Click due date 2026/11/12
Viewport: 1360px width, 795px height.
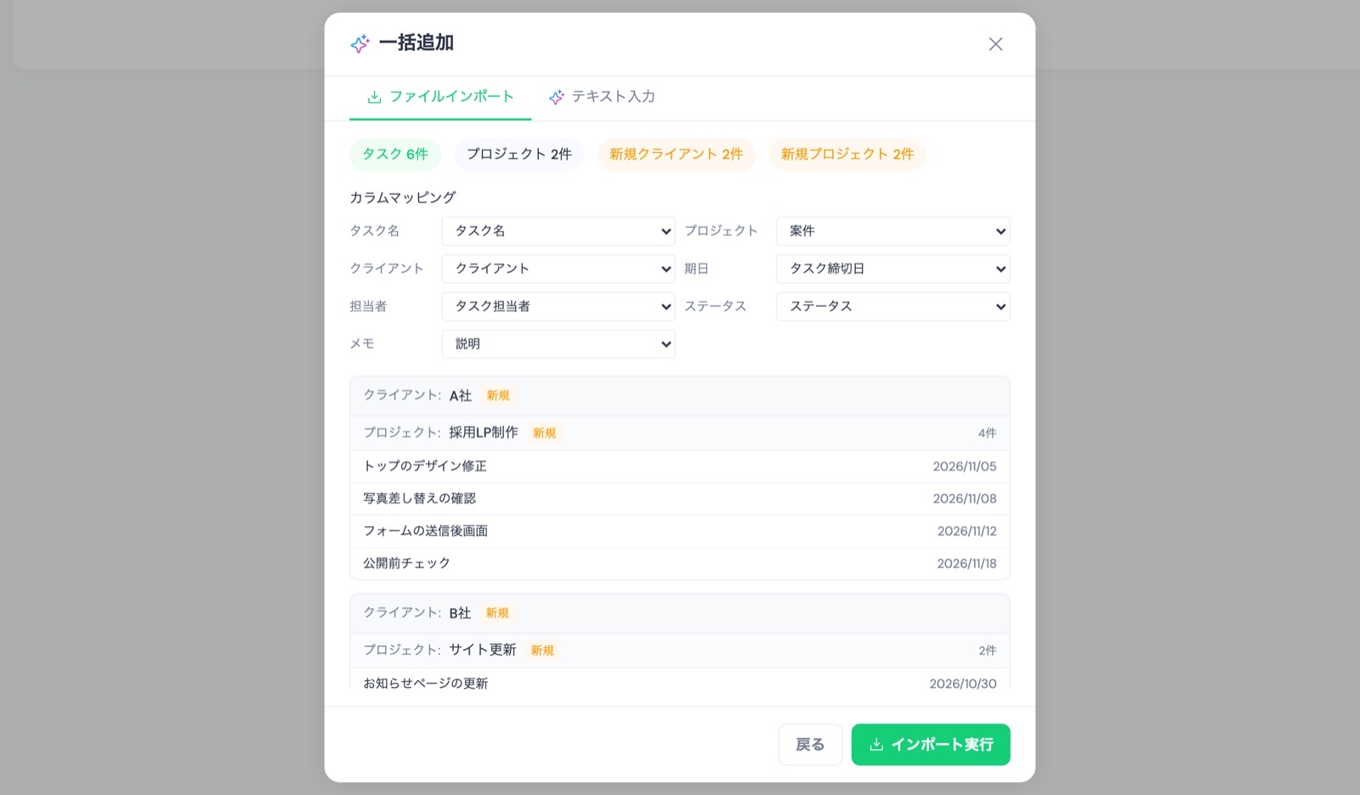[967, 531]
